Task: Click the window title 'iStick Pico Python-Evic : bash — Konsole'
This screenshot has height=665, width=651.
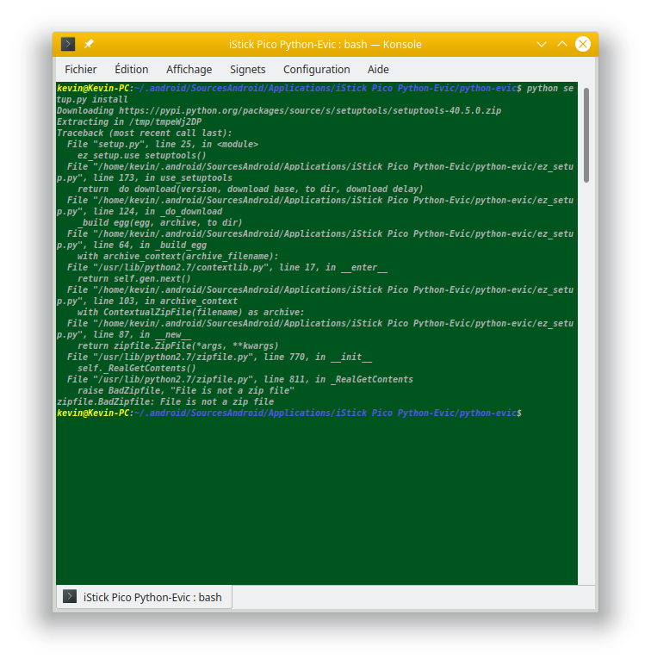Action: (325, 44)
